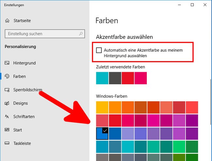
Task: Enable automatic Akzentfarbe from Hintergrund checkbox
Action: 99,50
